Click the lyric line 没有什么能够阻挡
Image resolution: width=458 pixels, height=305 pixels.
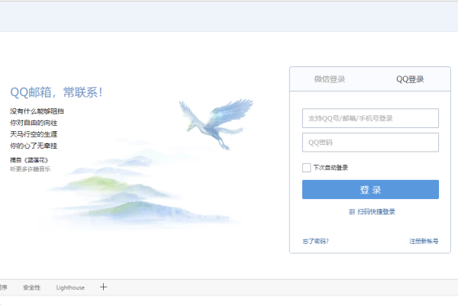point(37,111)
